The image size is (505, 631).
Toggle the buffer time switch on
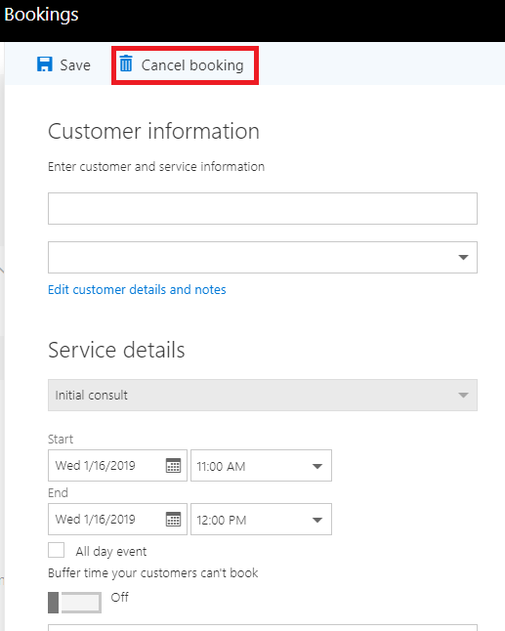tap(74, 603)
